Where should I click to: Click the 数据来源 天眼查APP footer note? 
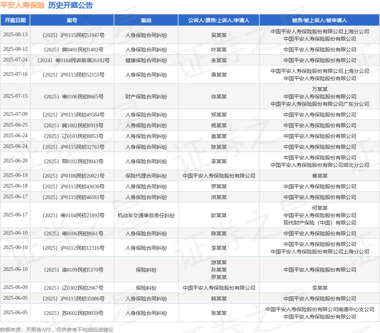57,330
